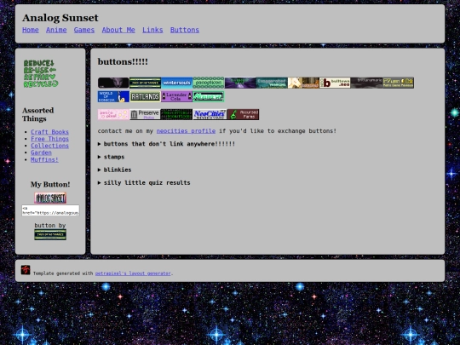Click the 'buttons!!!!!' heading
Viewport: 460px width, 345px height.
(123, 62)
